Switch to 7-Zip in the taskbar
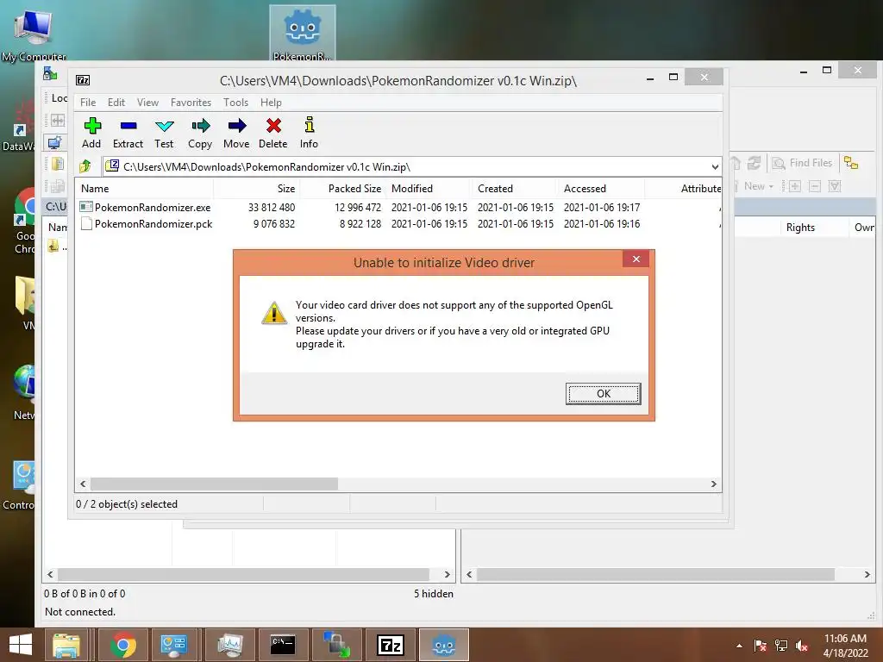This screenshot has width=883, height=662. point(391,645)
